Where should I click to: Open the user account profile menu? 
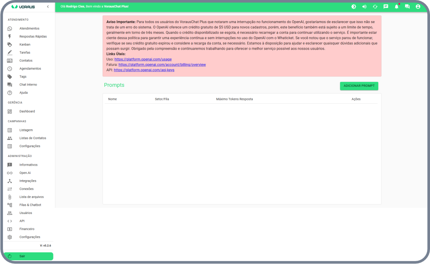point(418,7)
